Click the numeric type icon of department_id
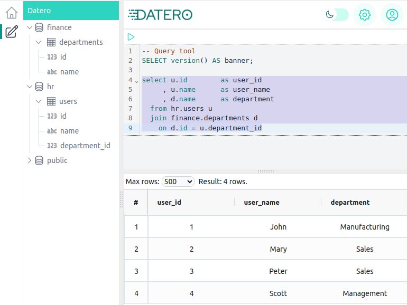Image resolution: width=407 pixels, height=305 pixels. (52, 146)
